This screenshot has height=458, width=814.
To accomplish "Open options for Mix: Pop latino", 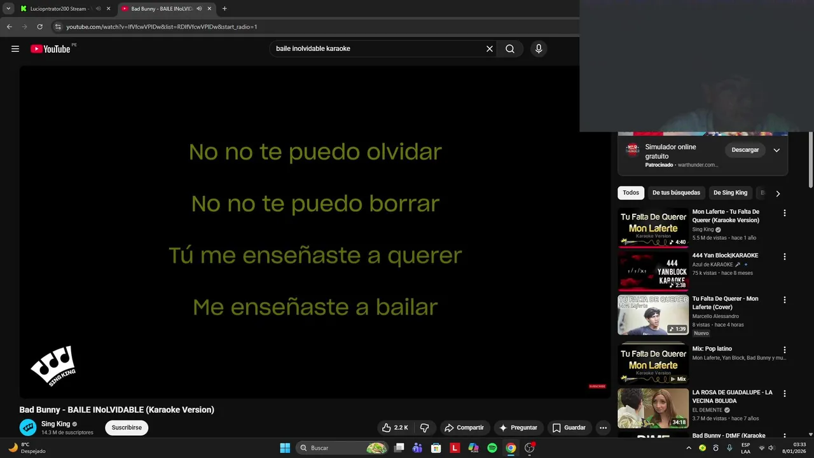I will (784, 350).
